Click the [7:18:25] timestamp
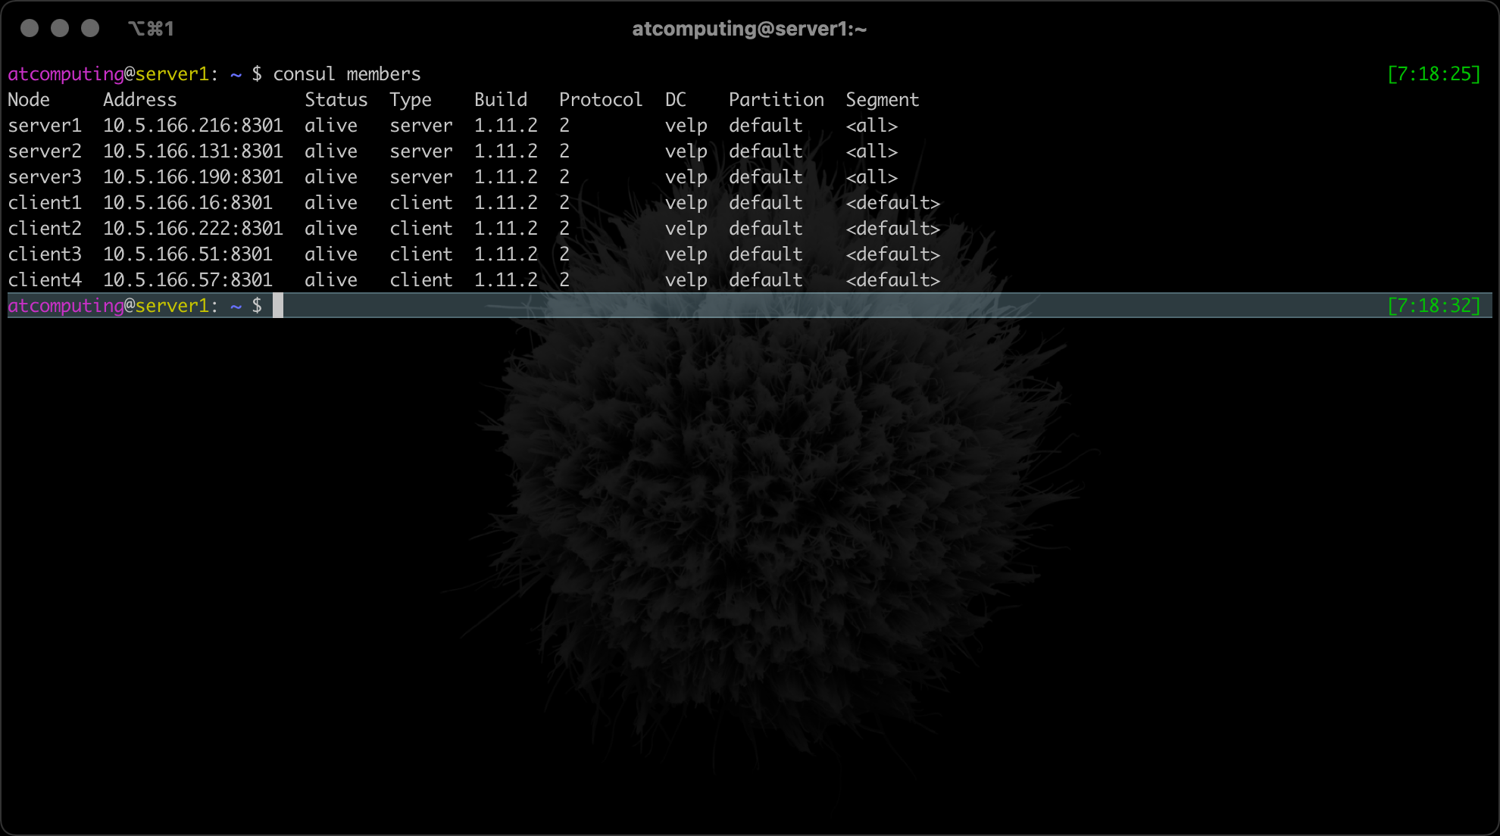The width and height of the screenshot is (1500, 836). [x=1433, y=74]
